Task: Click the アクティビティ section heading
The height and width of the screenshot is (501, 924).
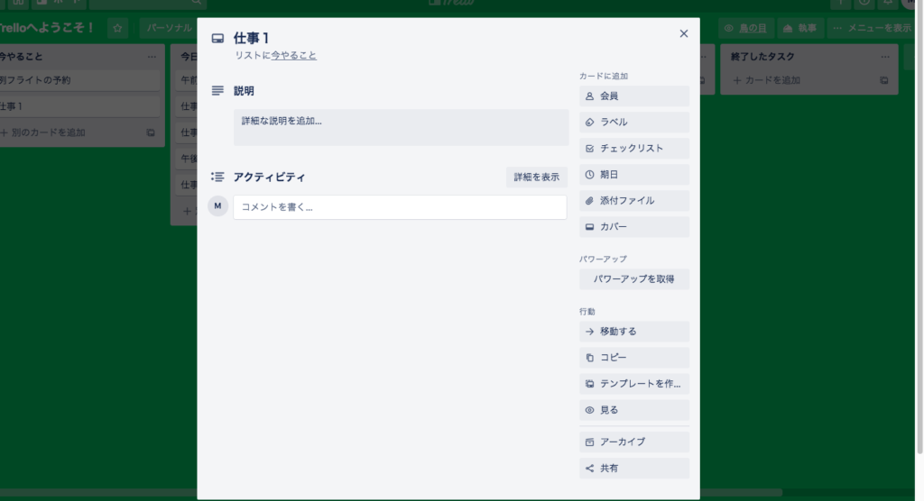Action: [269, 178]
